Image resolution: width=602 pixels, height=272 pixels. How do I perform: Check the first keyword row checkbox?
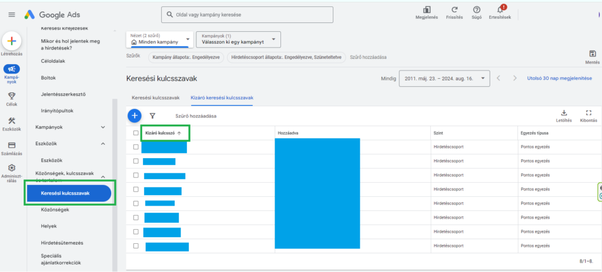click(136, 147)
